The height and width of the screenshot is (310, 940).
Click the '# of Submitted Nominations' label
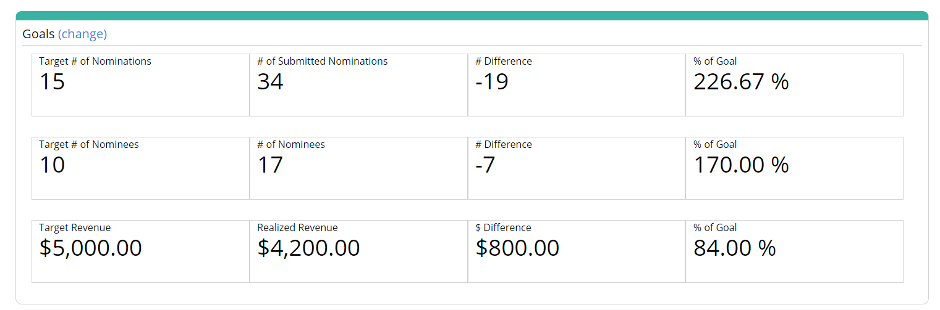tap(323, 61)
